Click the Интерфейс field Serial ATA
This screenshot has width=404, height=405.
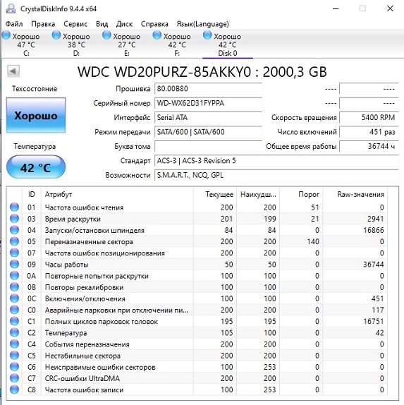[208, 118]
